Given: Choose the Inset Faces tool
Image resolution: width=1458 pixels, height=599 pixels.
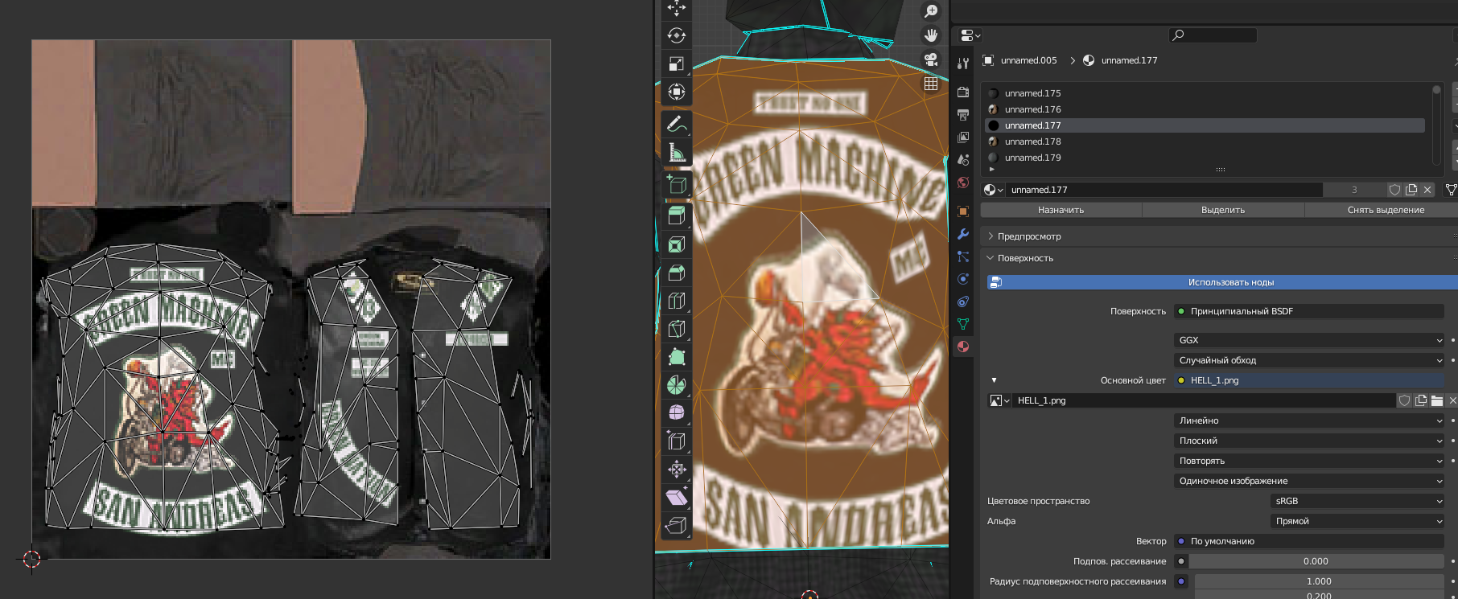Looking at the screenshot, I should coord(676,244).
